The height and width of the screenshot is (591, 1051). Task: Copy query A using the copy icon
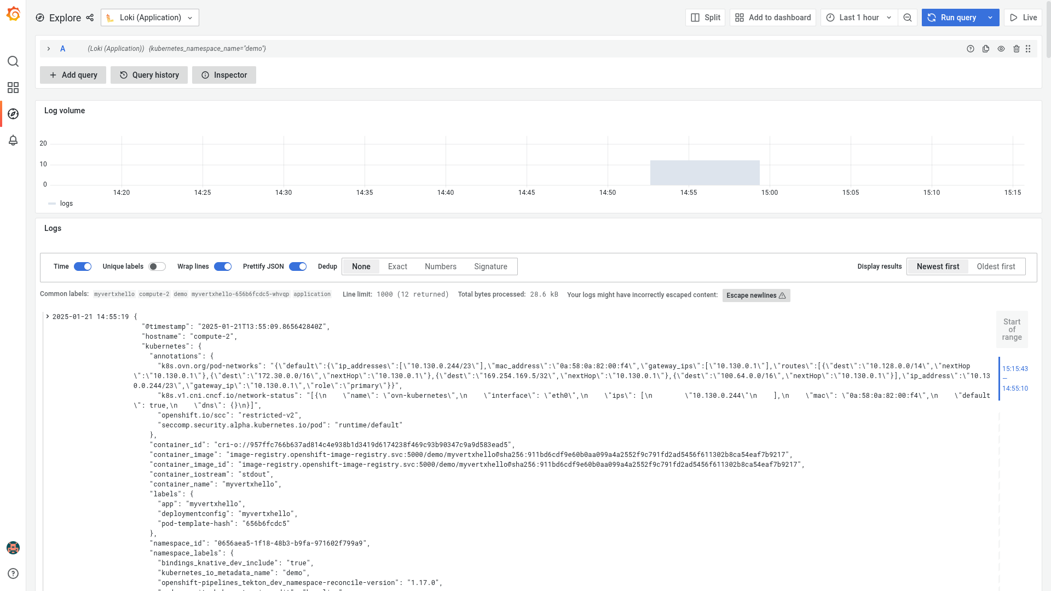986,49
